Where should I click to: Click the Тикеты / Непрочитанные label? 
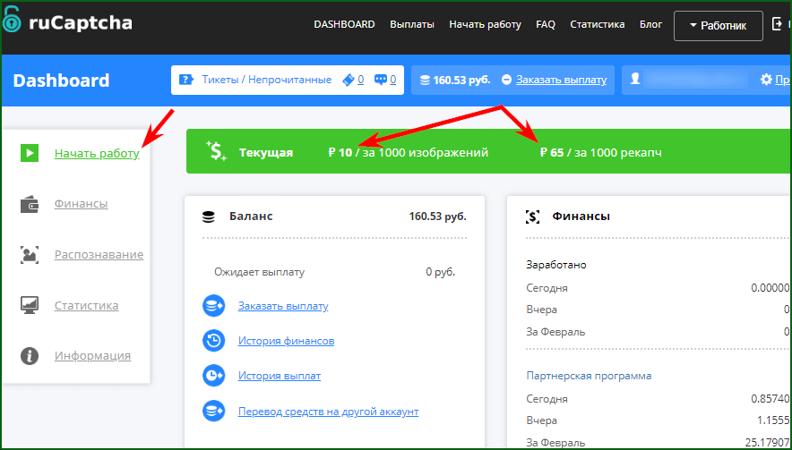coord(267,80)
